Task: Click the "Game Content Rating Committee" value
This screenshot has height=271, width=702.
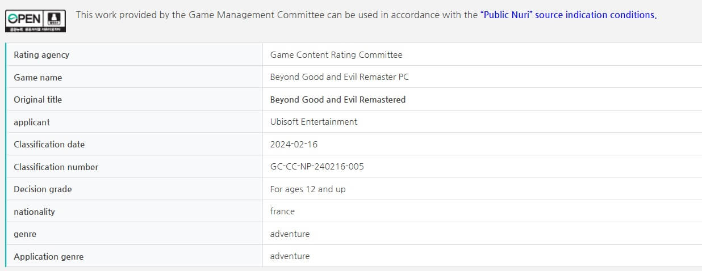Action: point(336,55)
